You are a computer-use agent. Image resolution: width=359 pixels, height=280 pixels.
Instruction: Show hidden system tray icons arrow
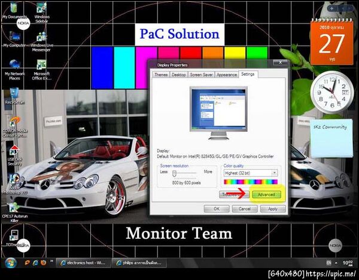click(x=336, y=263)
